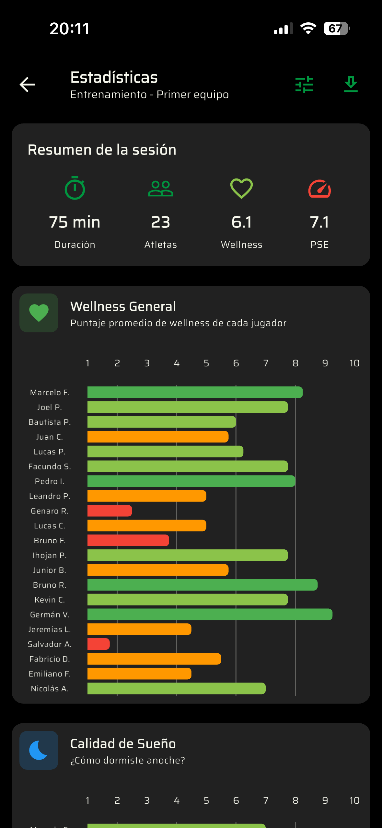Tap the Atletas people icon
The width and height of the screenshot is (382, 828).
click(x=160, y=189)
